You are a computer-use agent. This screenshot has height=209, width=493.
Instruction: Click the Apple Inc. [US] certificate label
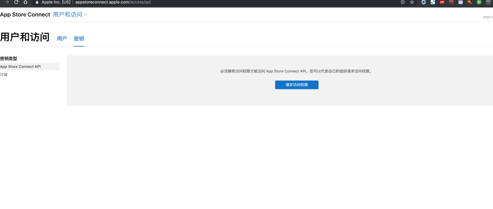point(56,2)
